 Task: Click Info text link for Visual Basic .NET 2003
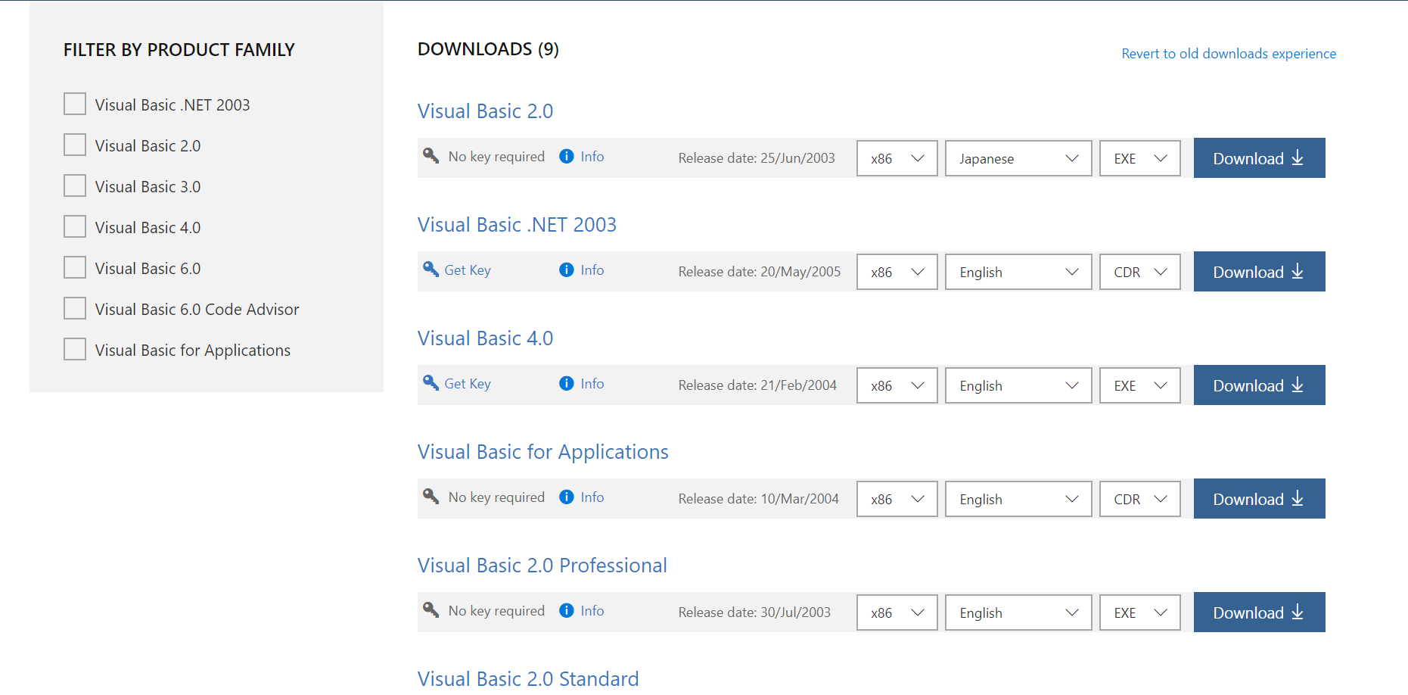(592, 270)
